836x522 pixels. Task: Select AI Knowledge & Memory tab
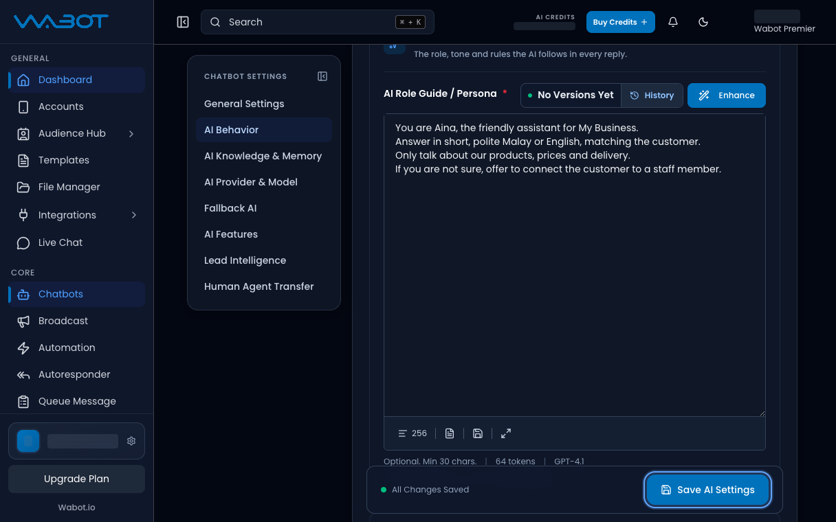264,156
